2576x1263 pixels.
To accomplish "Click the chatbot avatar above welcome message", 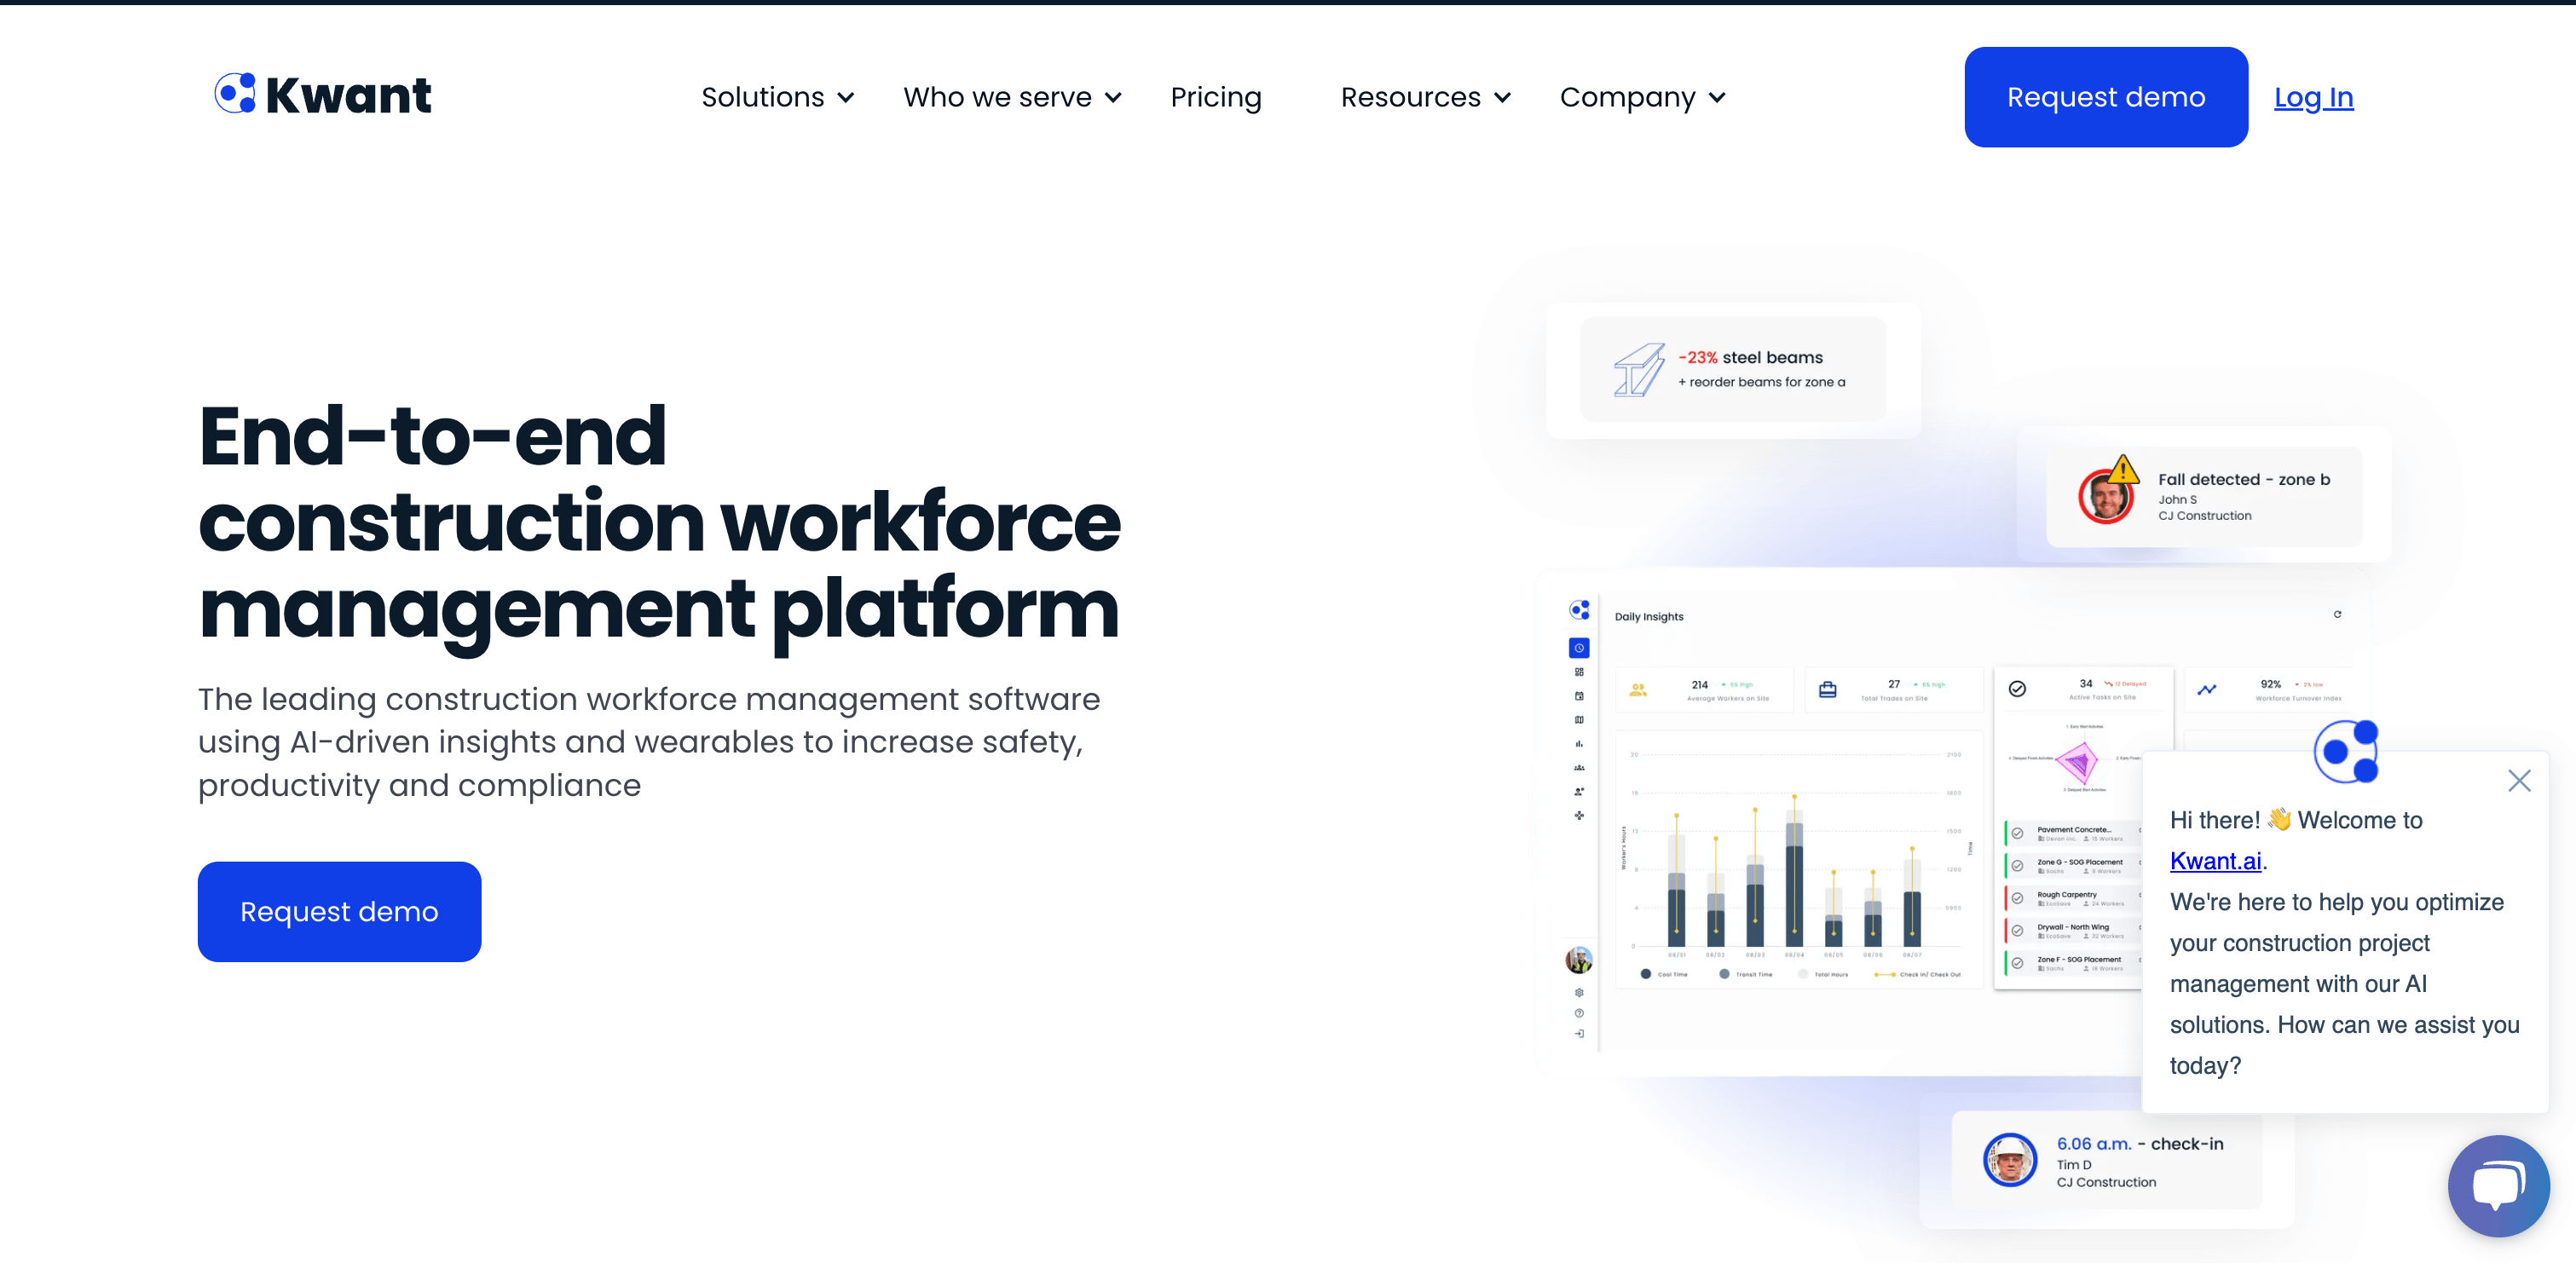I will coord(2346,752).
